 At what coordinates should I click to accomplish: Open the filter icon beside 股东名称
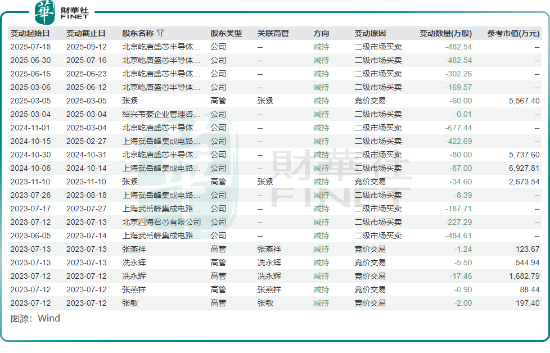pos(160,34)
